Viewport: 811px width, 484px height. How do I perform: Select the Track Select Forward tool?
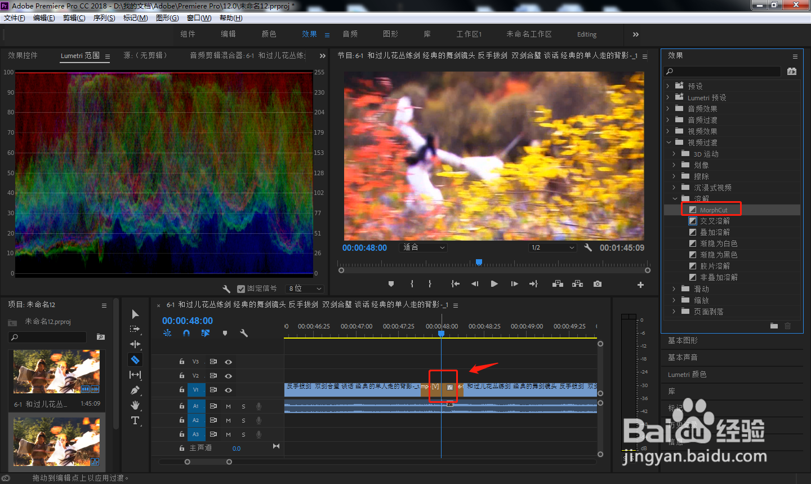tap(135, 329)
